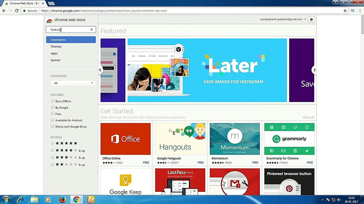Show hidden system tray icons
Screen dimensions: 364x204
322,200
